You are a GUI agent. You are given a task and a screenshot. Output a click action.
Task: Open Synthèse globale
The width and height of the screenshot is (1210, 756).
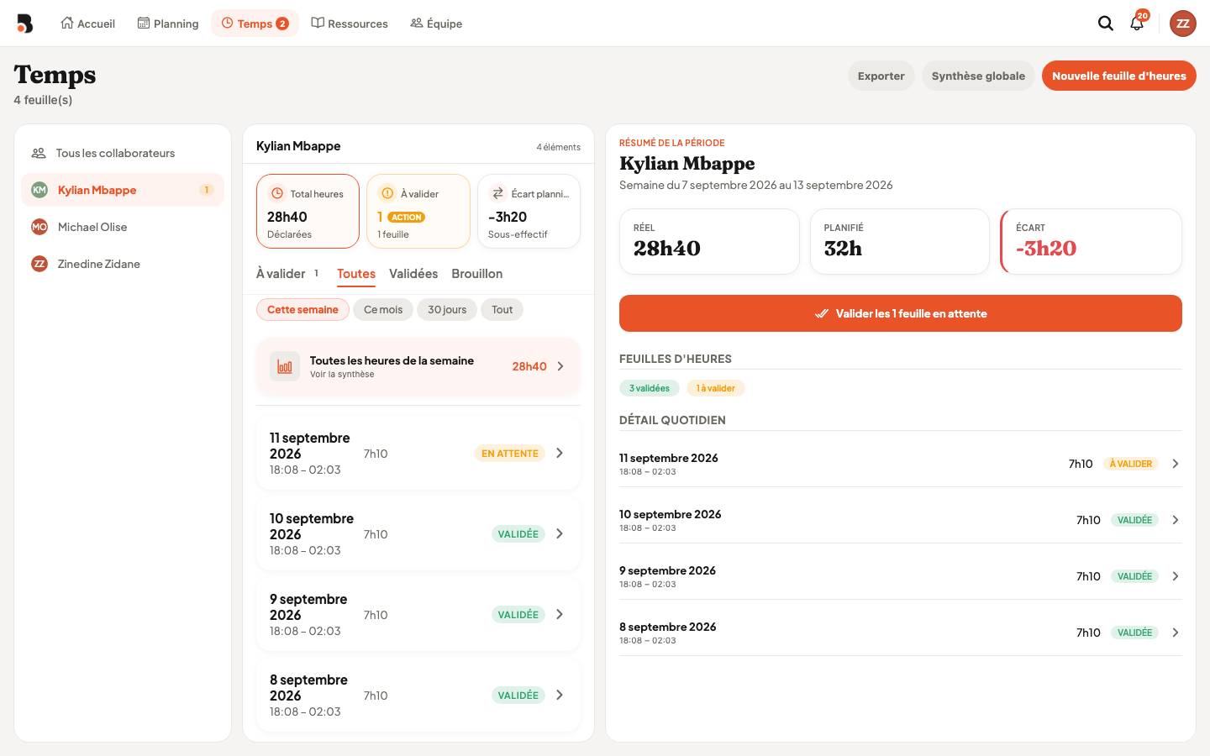(x=978, y=76)
